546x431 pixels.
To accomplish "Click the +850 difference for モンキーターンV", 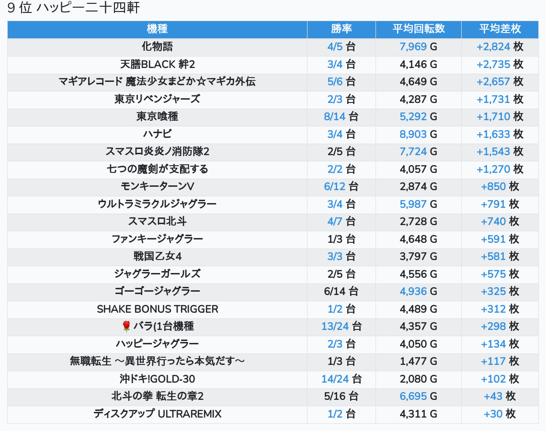I will click(x=493, y=187).
